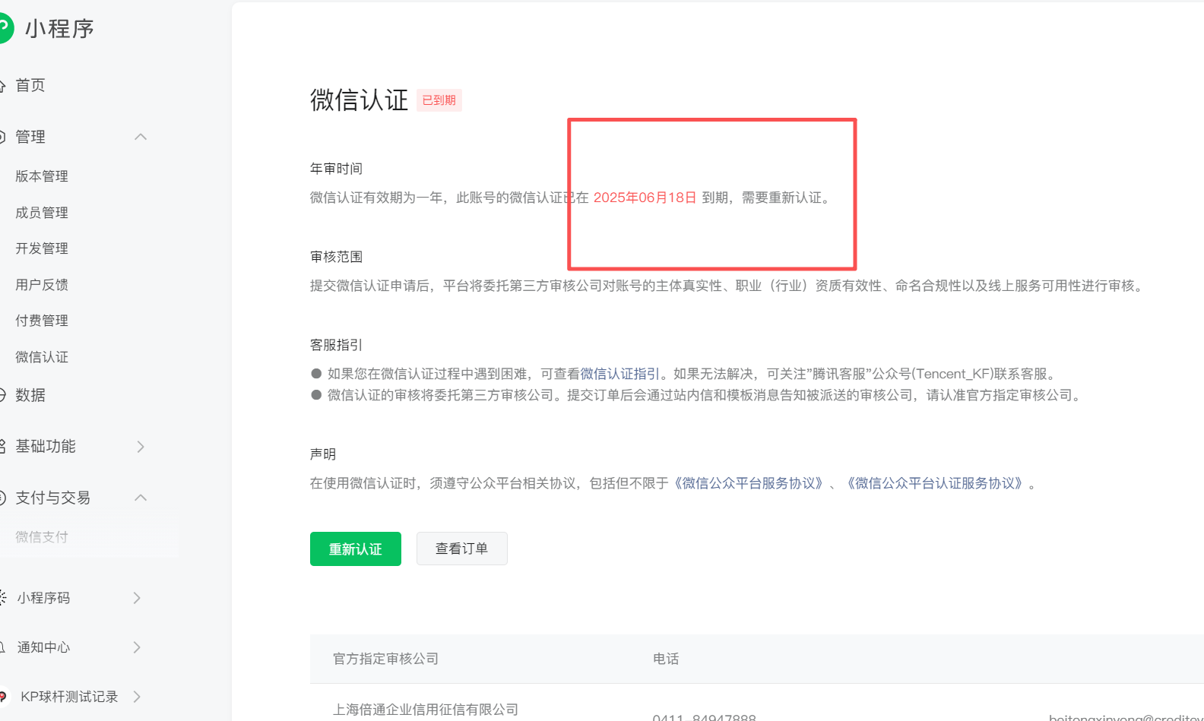Image resolution: width=1204 pixels, height=721 pixels.
Task: Click the 客服指引 section label
Action: pyautogui.click(x=337, y=345)
